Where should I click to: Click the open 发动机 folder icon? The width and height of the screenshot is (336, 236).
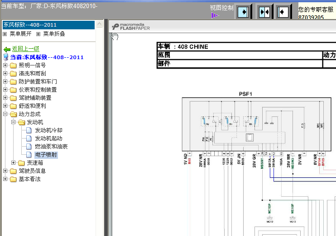[21, 122]
